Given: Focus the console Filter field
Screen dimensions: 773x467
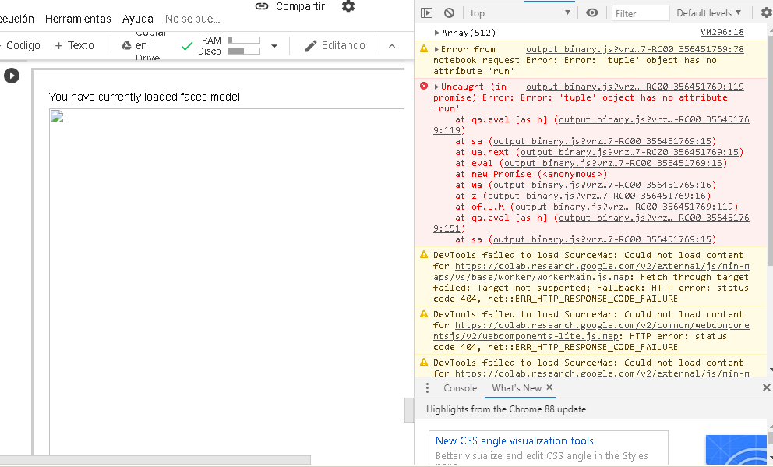Looking at the screenshot, I should (641, 13).
